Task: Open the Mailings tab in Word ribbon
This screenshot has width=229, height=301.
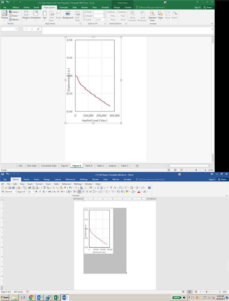Action: [x=84, y=180]
